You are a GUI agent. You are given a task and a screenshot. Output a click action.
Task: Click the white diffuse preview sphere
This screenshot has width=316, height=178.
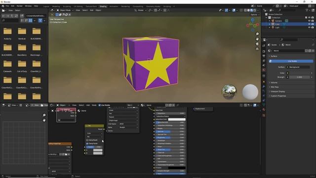(x=250, y=92)
